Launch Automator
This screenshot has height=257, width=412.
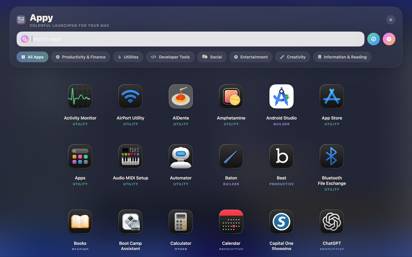click(181, 156)
